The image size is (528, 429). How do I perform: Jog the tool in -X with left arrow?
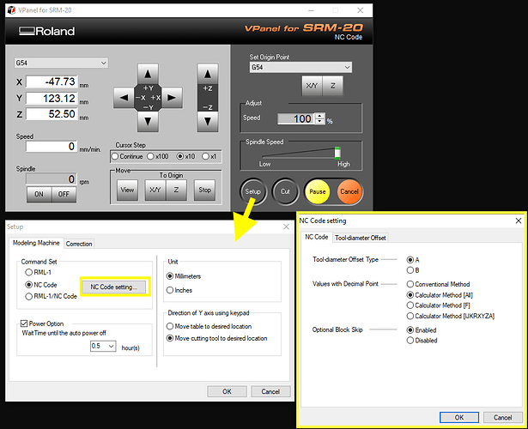point(124,98)
